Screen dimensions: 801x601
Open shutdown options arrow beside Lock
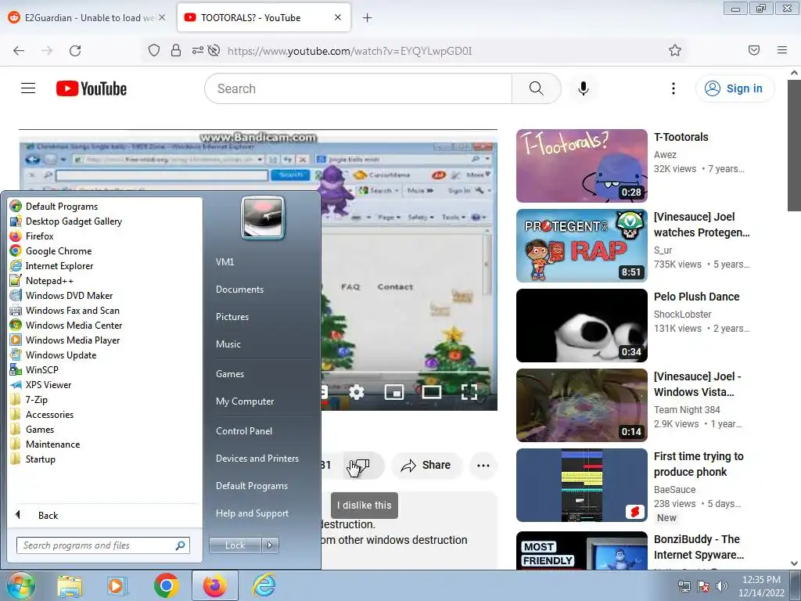tap(270, 545)
